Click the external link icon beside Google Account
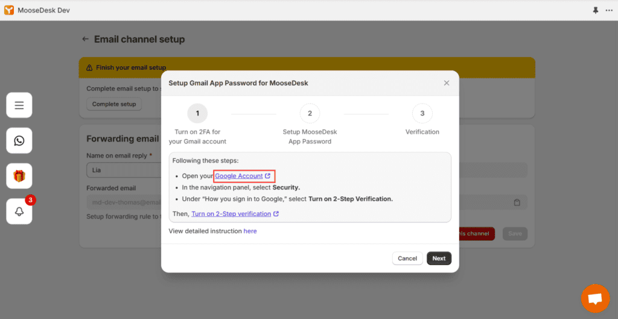 click(x=268, y=176)
